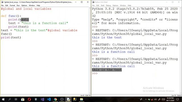182x102 pixels.
Task: Open the File menu in the Python Shell
Action: coord(93,5)
